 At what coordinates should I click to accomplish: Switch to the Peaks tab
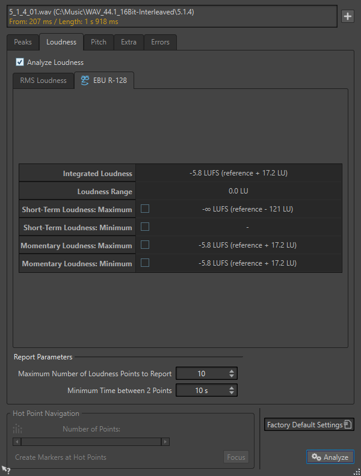[x=23, y=42]
